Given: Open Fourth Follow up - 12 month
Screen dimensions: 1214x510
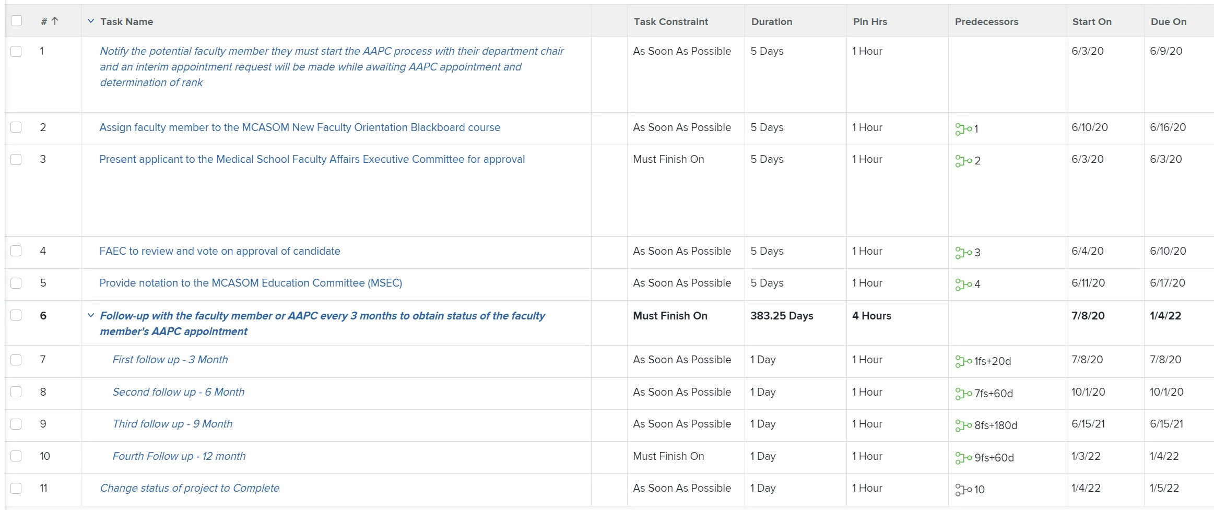Looking at the screenshot, I should (179, 456).
